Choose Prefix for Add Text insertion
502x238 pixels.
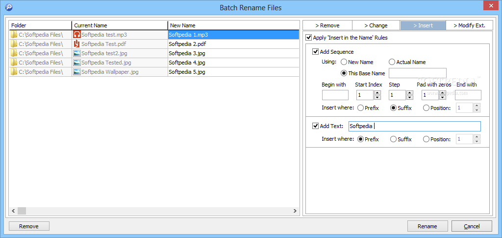coord(360,139)
